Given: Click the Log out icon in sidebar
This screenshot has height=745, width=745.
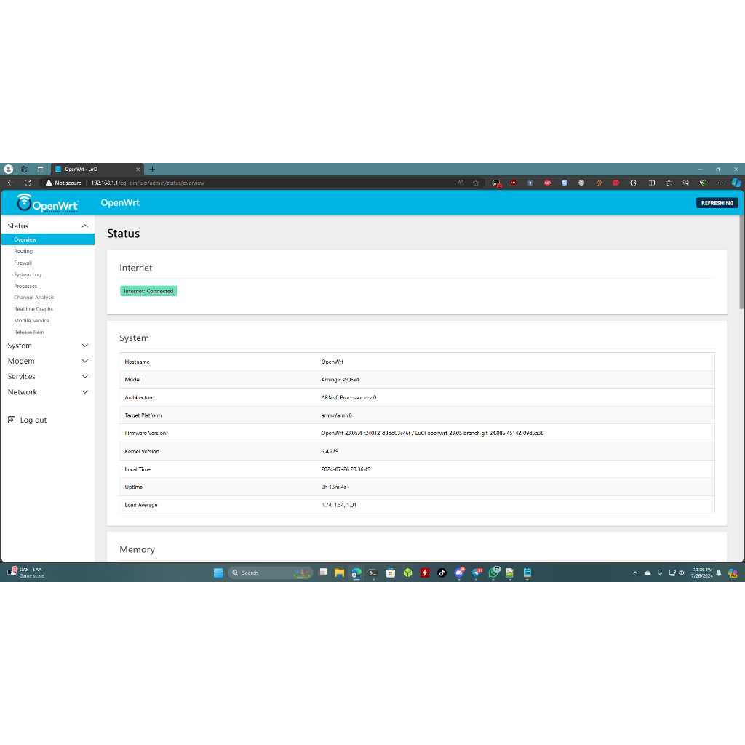Looking at the screenshot, I should [x=12, y=420].
